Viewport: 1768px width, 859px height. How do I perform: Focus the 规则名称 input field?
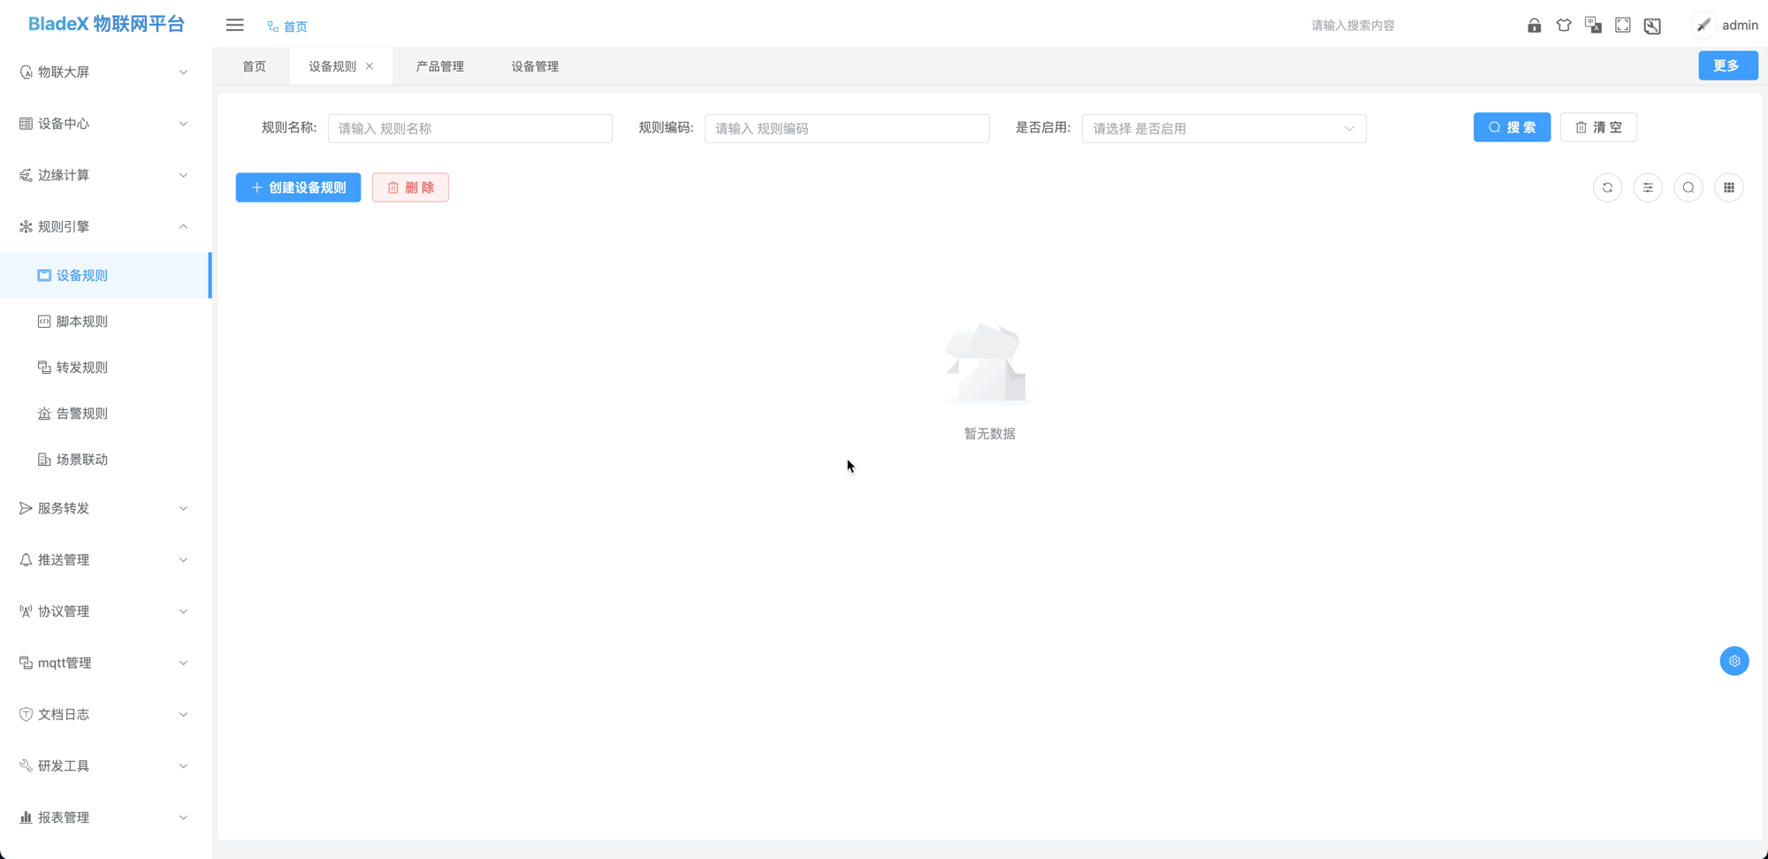tap(469, 129)
